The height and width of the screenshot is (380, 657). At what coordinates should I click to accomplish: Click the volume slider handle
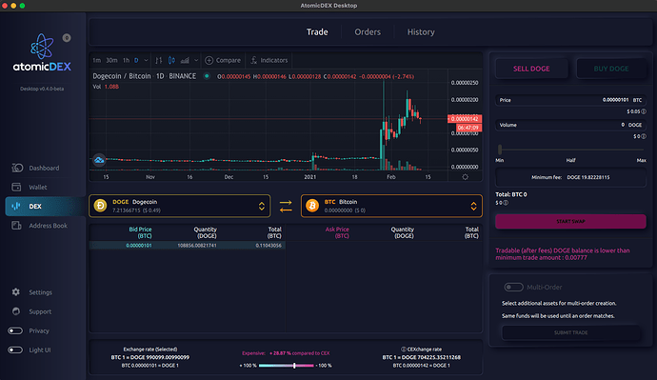click(500, 150)
